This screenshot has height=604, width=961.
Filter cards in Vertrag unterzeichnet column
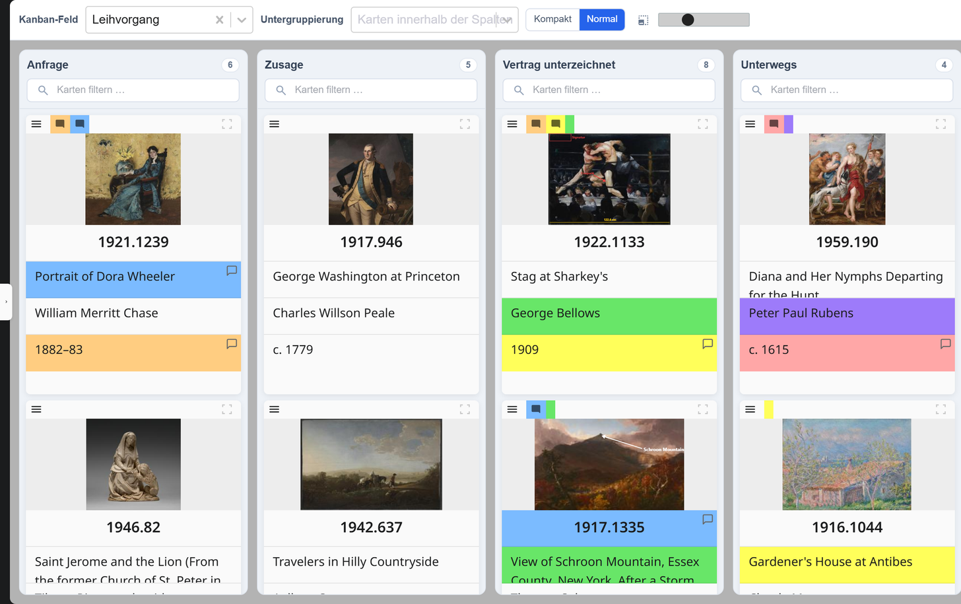tap(609, 90)
